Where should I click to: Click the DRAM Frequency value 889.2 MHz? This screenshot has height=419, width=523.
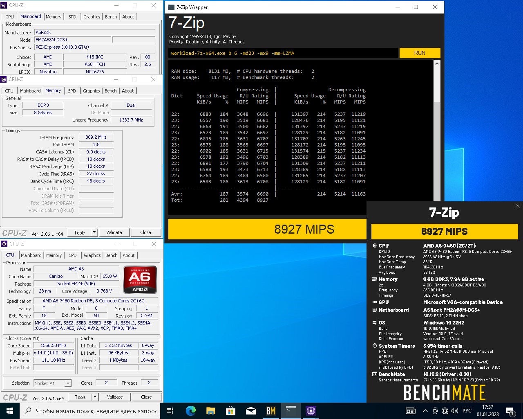coord(96,137)
